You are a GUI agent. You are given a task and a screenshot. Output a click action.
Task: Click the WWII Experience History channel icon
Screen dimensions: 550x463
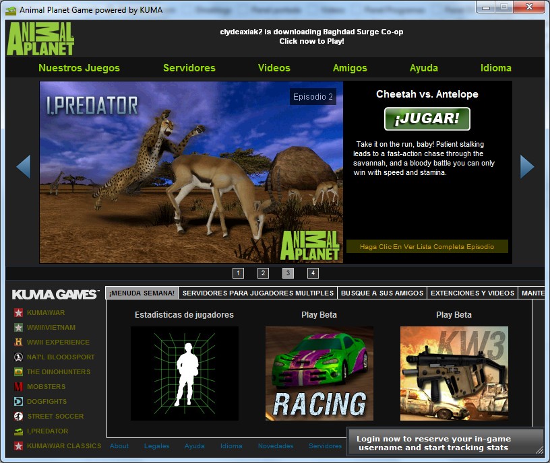point(18,342)
